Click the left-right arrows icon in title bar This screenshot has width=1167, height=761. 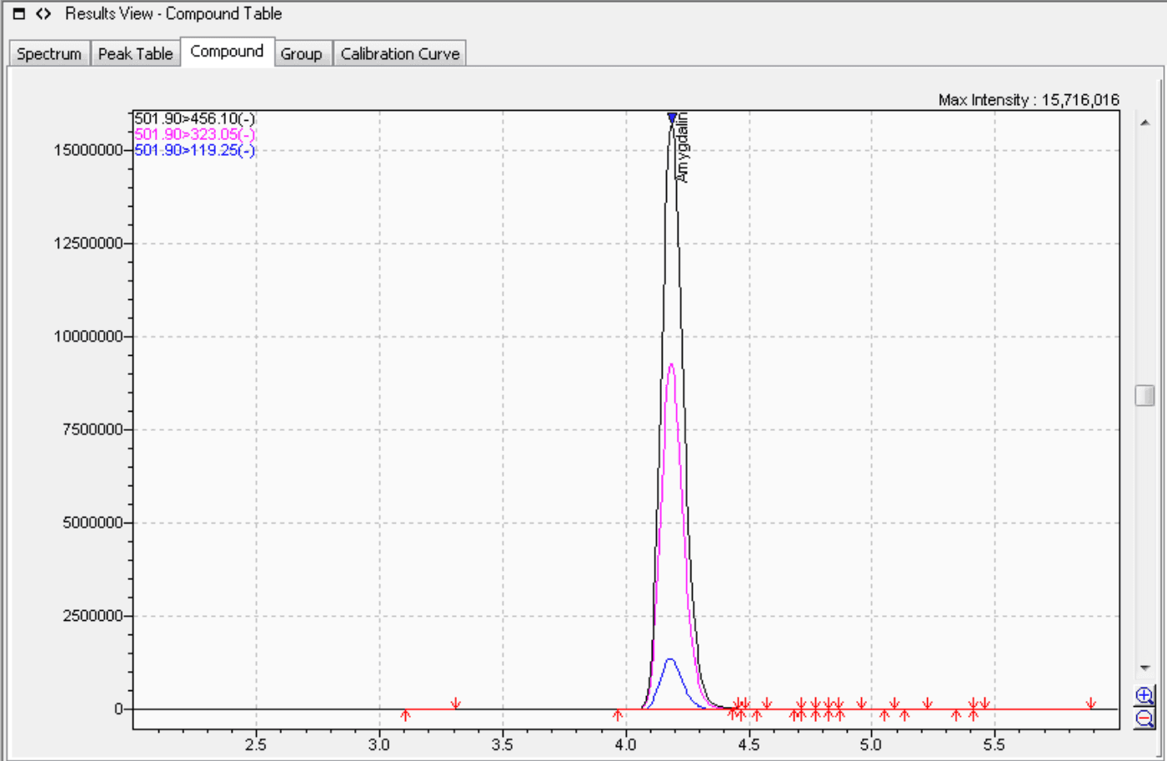[x=43, y=14]
